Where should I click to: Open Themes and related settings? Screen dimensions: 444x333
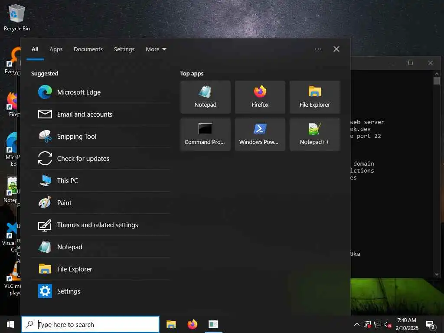click(101, 225)
